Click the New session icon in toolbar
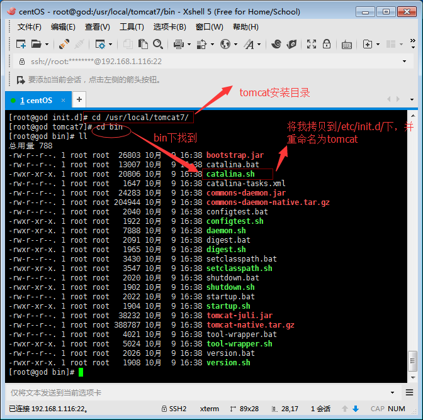This screenshot has width=423, height=420. [21, 44]
